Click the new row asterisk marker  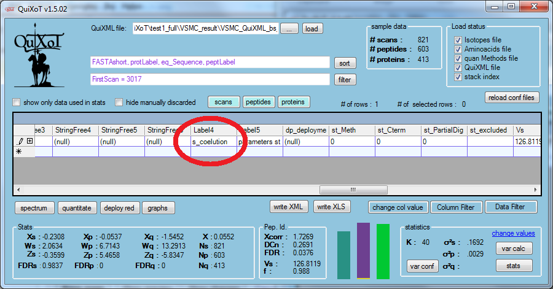pyautogui.click(x=19, y=151)
